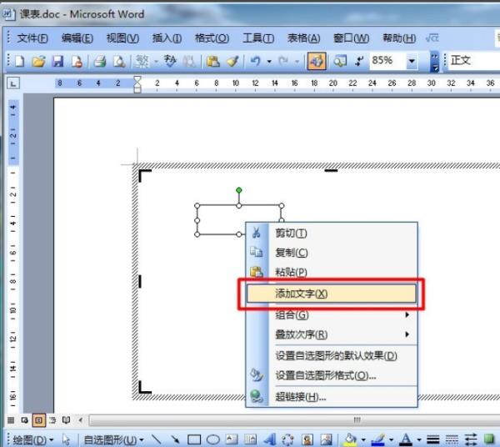Viewport: 500px width, 447px height.
Task: Click the show/hide formatting marks icon
Action: [359, 61]
